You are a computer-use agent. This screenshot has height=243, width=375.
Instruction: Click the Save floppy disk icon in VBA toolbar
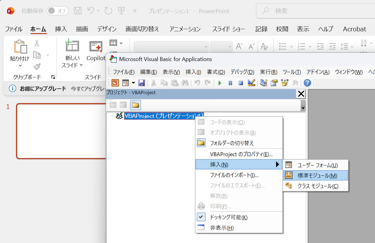pos(141,83)
